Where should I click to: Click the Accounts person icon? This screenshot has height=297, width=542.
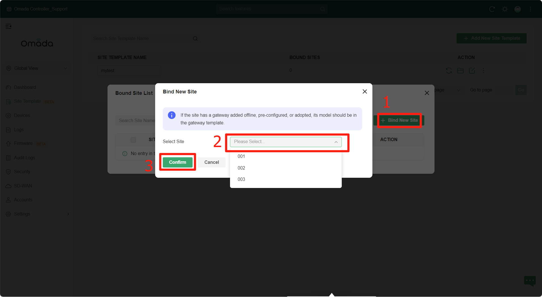tap(9, 200)
